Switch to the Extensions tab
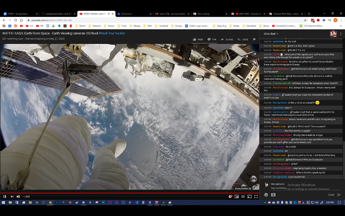 [126, 14]
